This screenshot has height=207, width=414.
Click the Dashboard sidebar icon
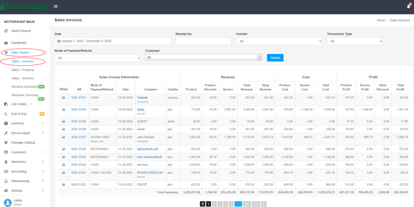click(6, 43)
